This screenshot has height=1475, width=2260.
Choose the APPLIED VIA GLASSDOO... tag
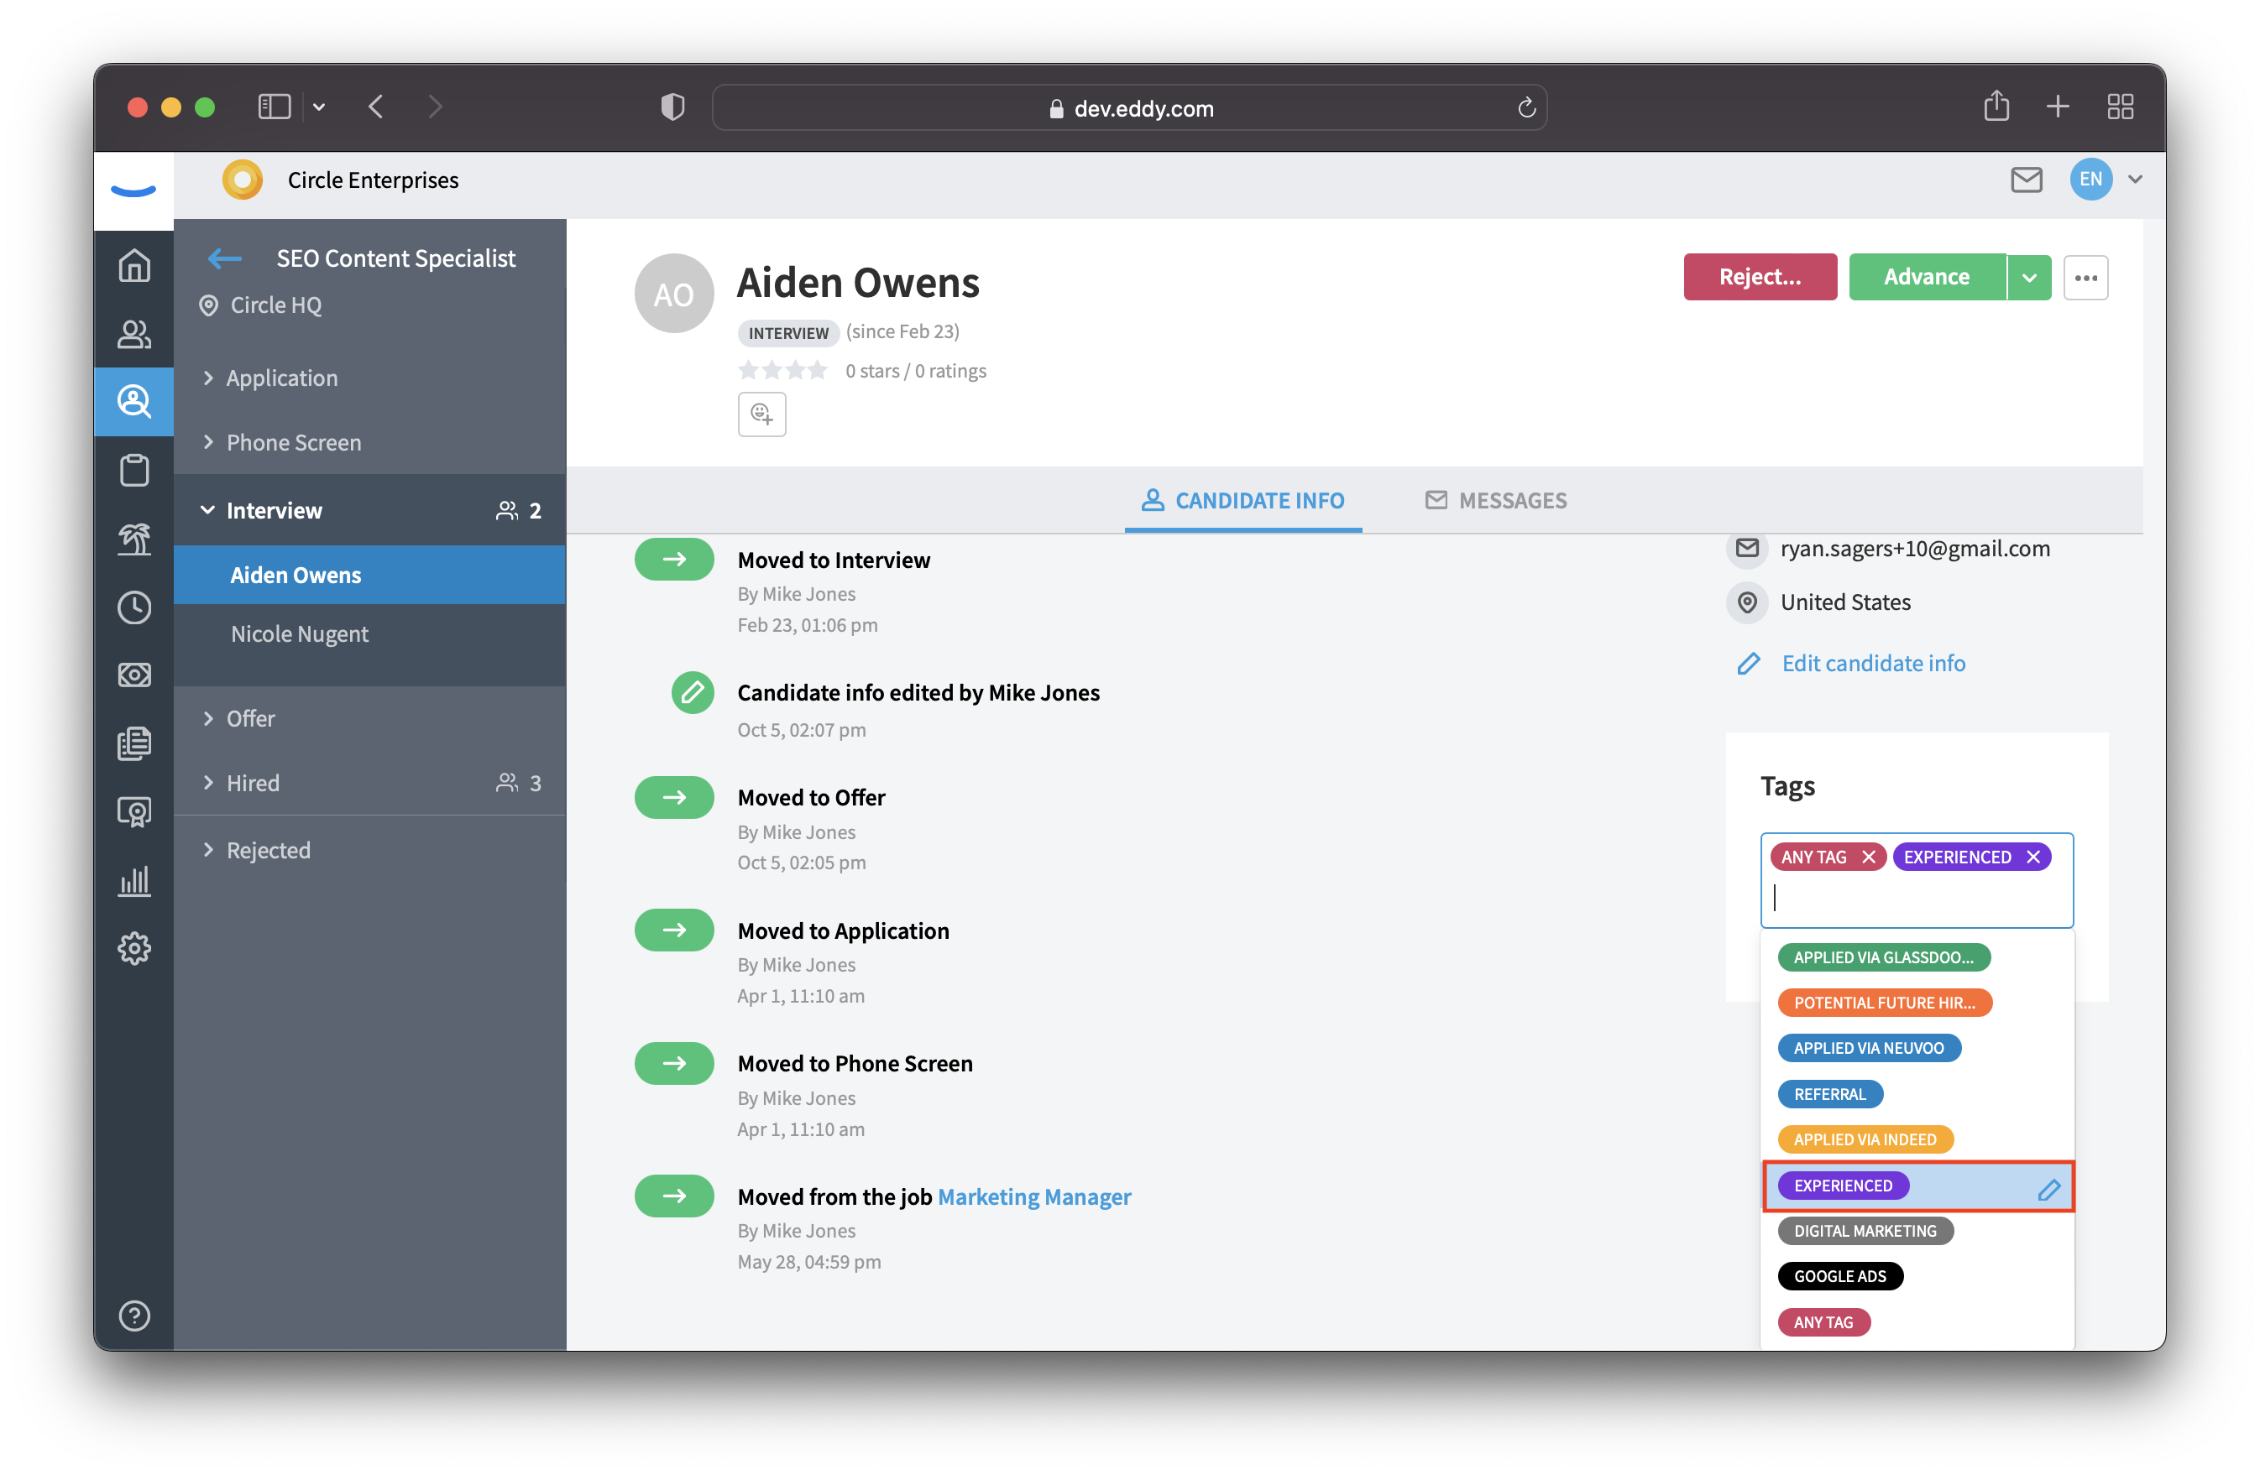point(1883,956)
